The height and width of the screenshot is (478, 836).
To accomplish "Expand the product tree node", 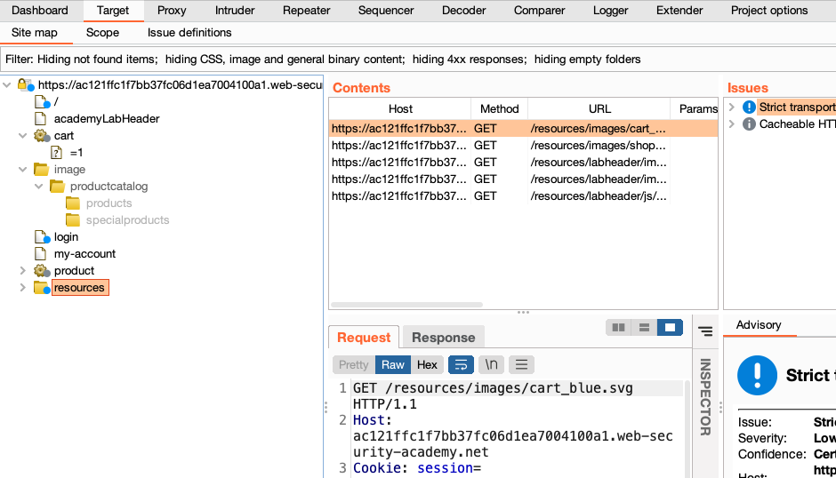I will coord(23,271).
